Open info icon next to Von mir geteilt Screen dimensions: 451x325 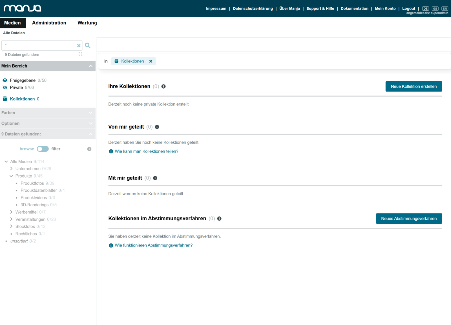(x=157, y=127)
